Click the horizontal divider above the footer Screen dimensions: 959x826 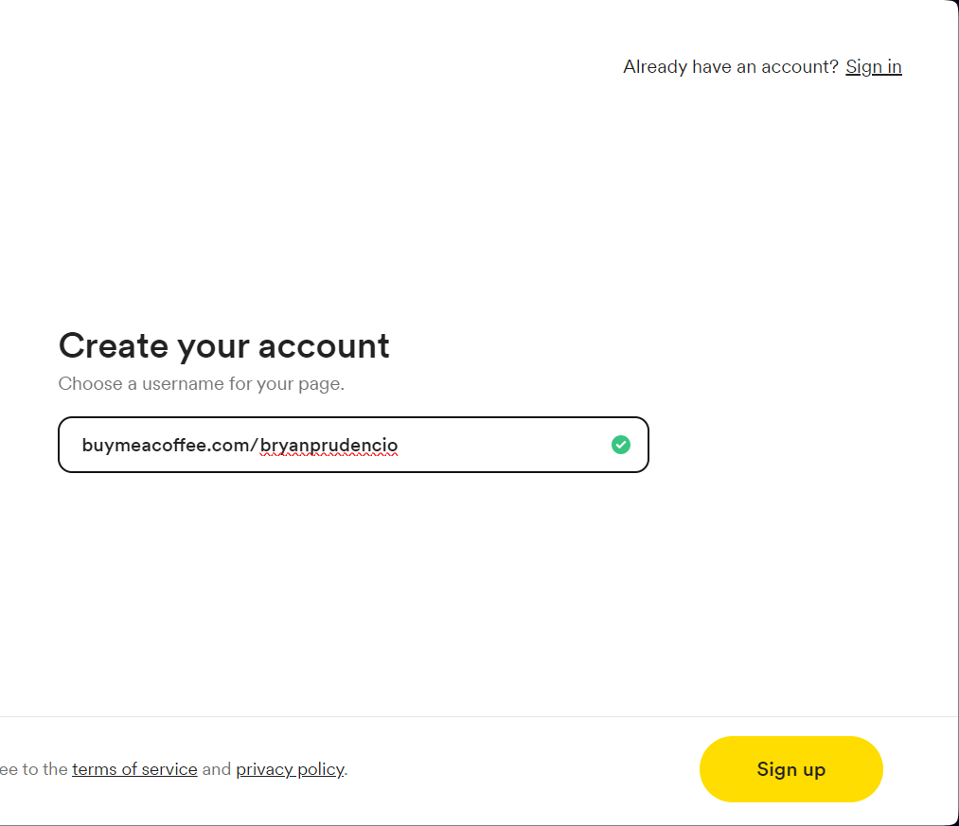pos(477,716)
